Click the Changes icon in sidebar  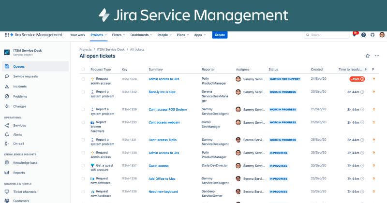[x=7, y=106]
